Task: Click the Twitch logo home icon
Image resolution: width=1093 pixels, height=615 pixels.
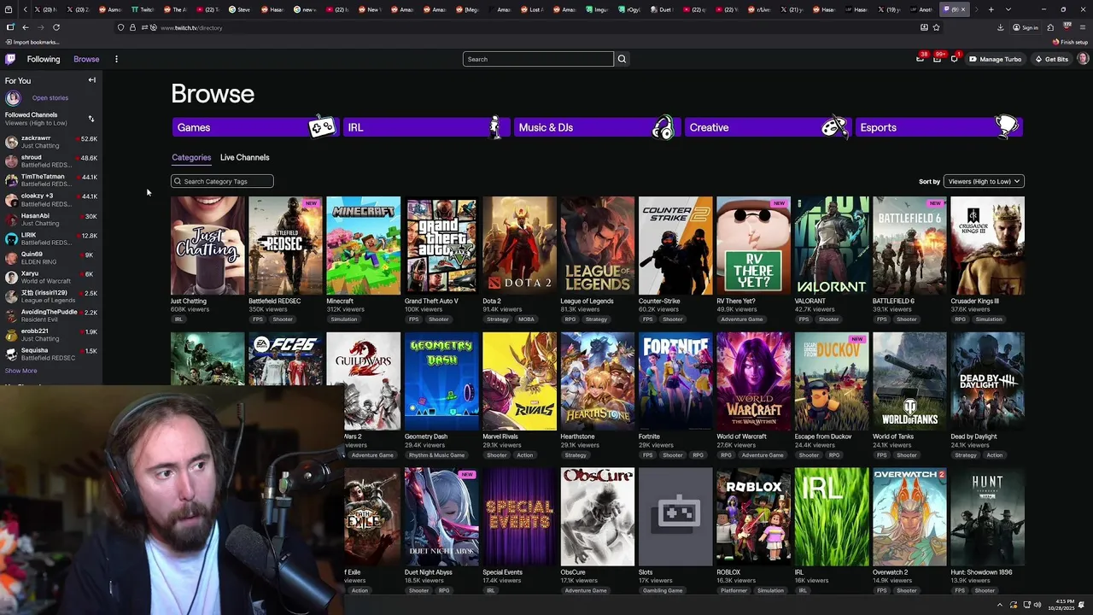Action: coord(10,59)
